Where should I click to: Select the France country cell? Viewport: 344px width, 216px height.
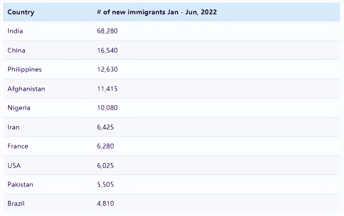point(18,146)
